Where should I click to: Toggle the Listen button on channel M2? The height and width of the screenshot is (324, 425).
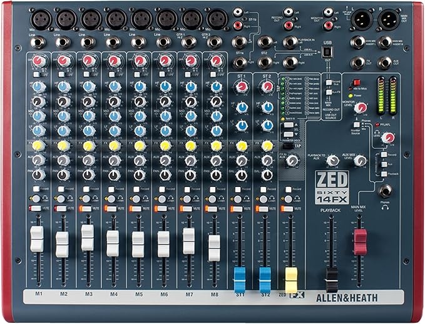point(61,199)
